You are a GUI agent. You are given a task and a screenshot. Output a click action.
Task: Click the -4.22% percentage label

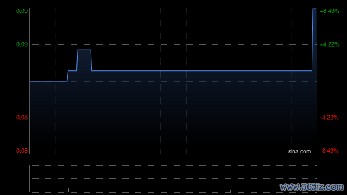[329, 118]
